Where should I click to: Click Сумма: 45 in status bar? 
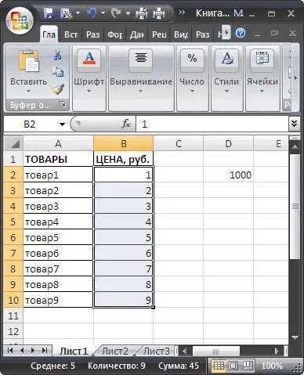tap(179, 366)
